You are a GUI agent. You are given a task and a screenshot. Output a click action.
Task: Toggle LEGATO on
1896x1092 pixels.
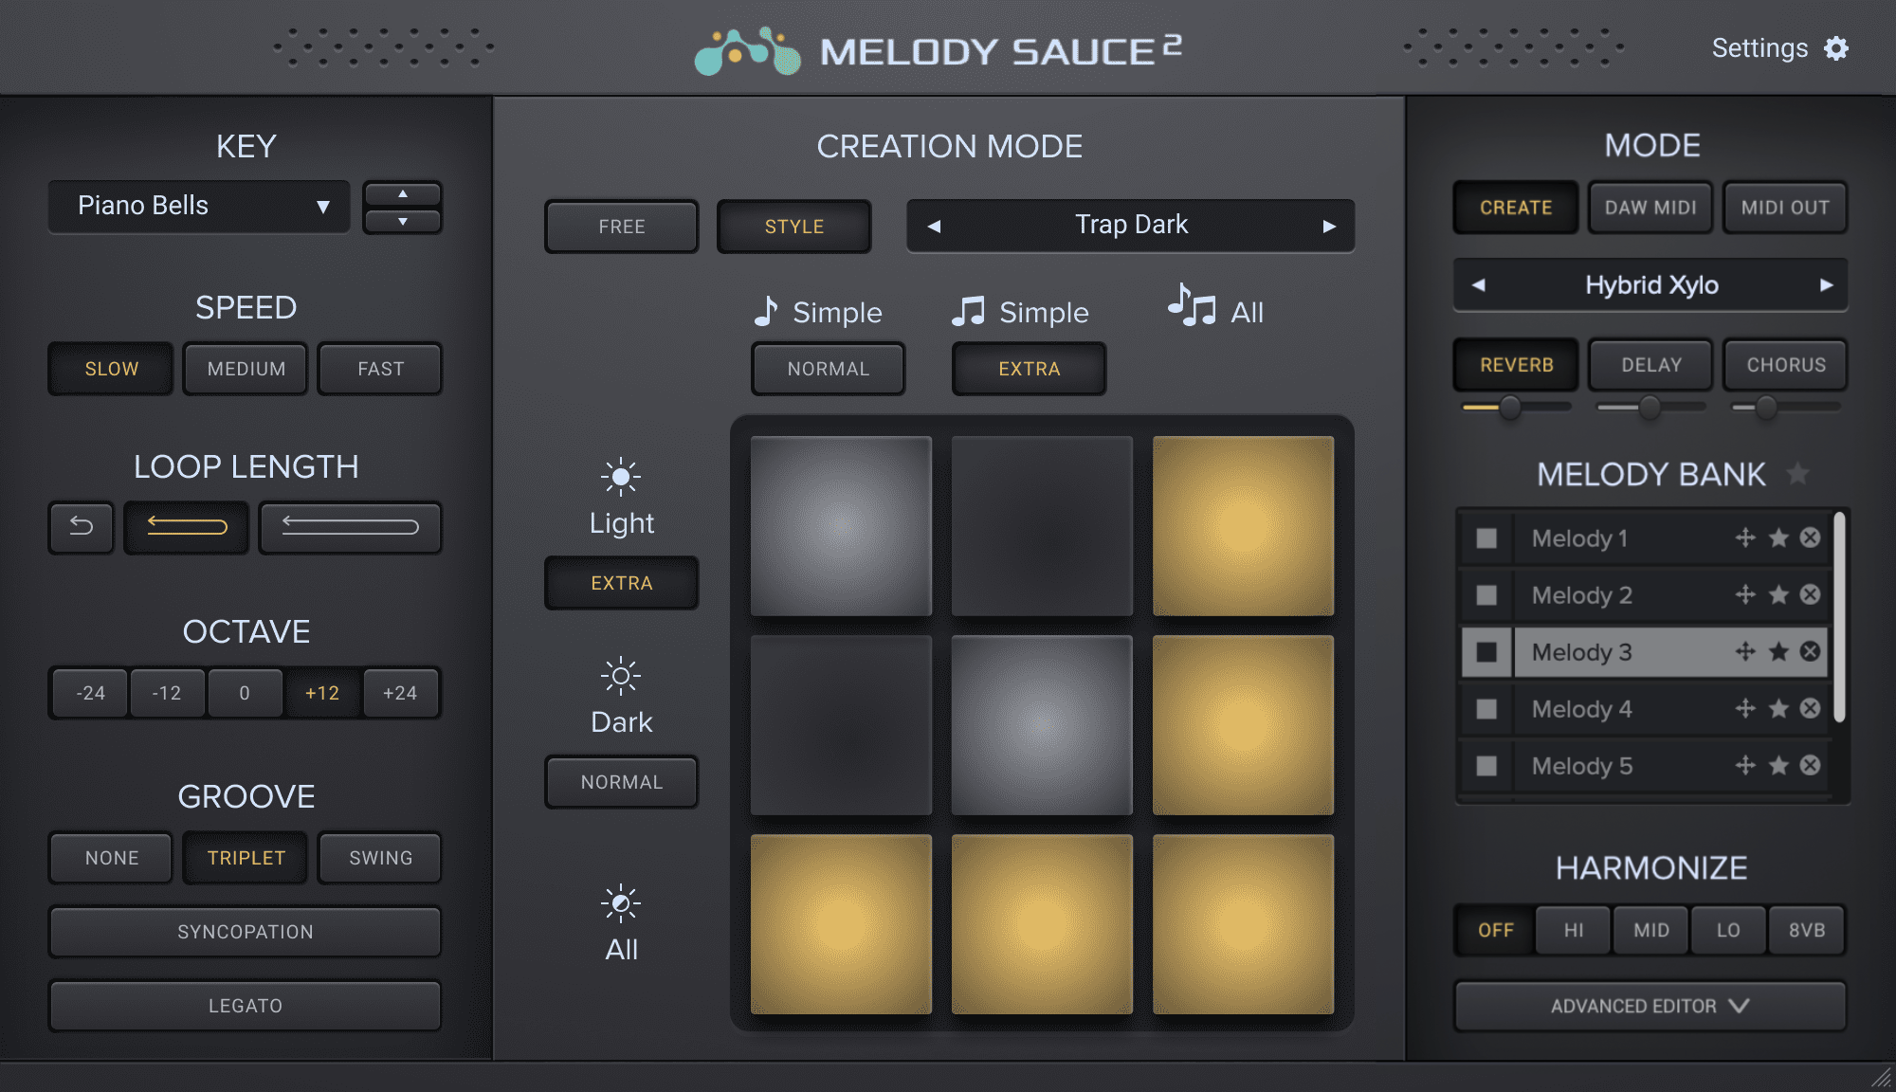(x=245, y=1006)
